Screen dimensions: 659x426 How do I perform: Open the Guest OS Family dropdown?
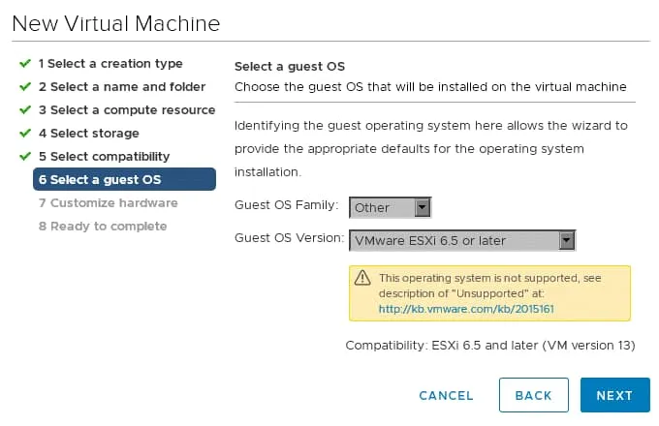coord(391,207)
